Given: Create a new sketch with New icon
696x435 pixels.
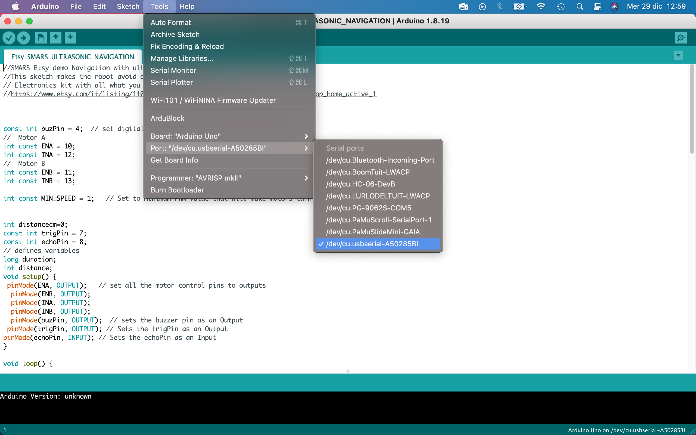Looking at the screenshot, I should [41, 38].
